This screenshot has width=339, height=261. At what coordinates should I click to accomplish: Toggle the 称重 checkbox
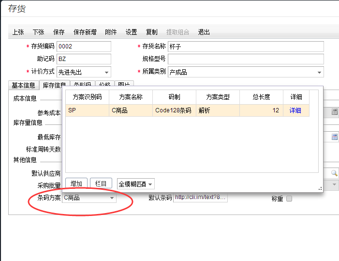tap(289, 199)
